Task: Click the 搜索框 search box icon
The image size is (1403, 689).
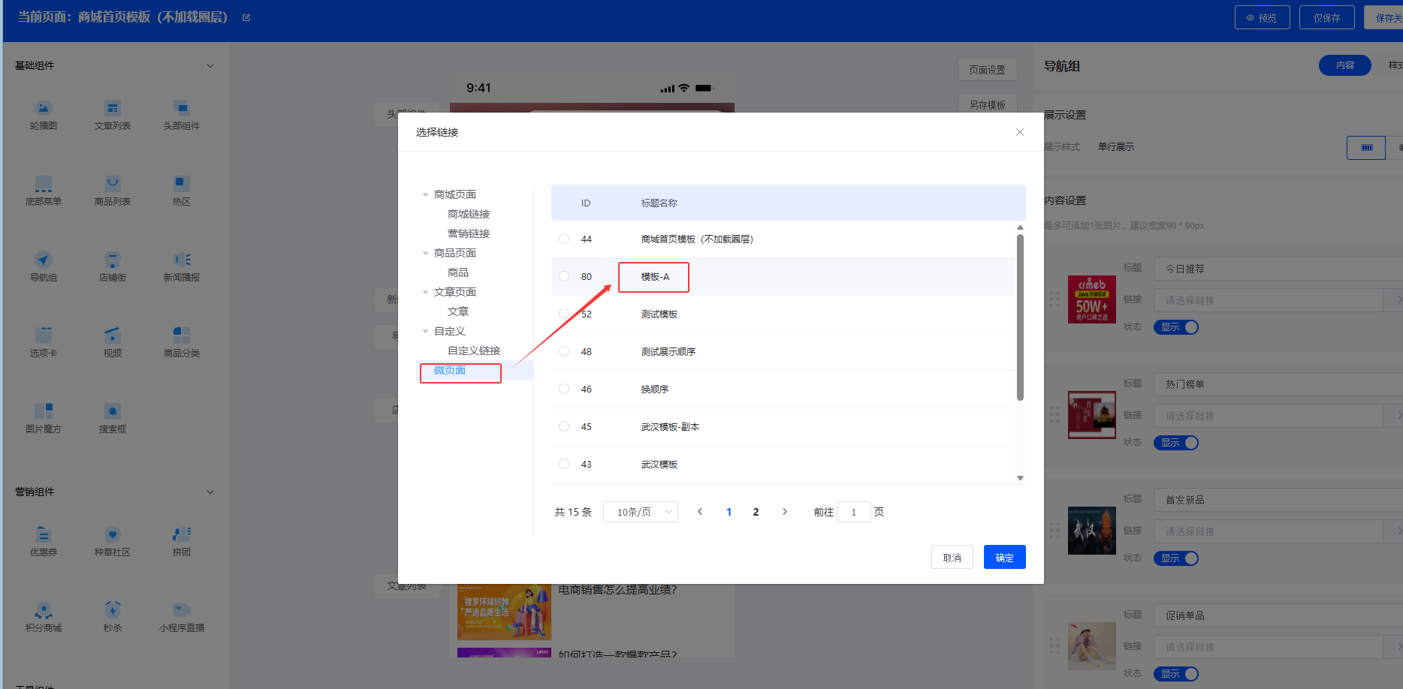Action: pyautogui.click(x=113, y=411)
